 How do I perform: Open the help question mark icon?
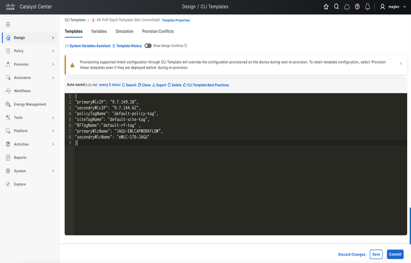coord(357,7)
